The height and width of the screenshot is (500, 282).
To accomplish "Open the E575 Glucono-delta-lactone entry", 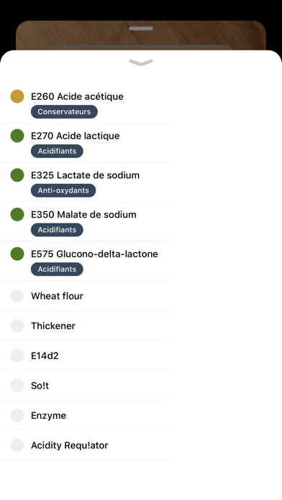I will tap(84, 261).
